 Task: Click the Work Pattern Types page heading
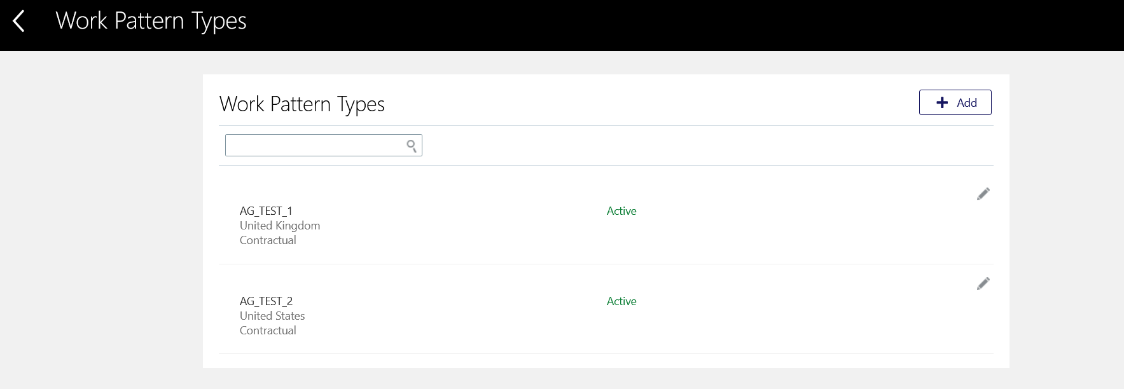click(x=302, y=104)
